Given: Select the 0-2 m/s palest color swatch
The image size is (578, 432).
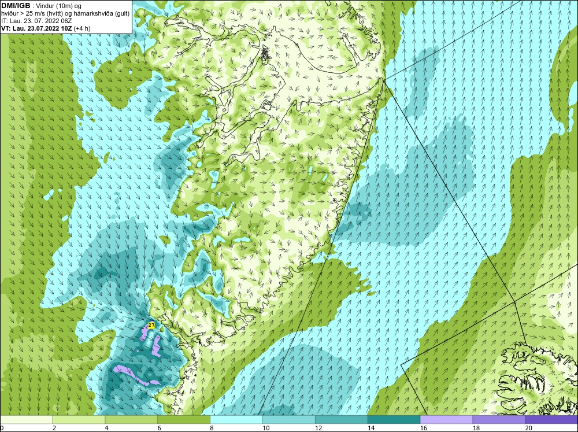Looking at the screenshot, I should 26,419.
